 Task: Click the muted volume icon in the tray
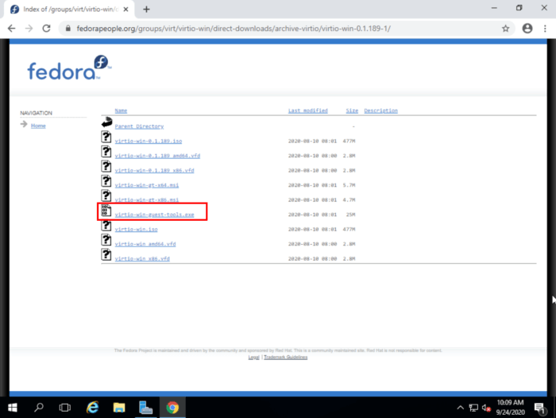point(486,408)
